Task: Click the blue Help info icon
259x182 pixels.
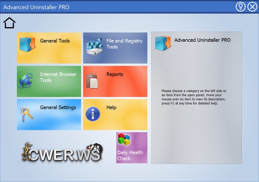Action: coord(93,114)
